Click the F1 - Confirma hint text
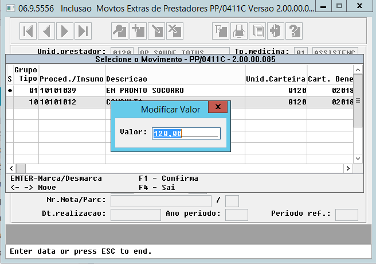Viewport: 376px width, 264px height. [169, 178]
